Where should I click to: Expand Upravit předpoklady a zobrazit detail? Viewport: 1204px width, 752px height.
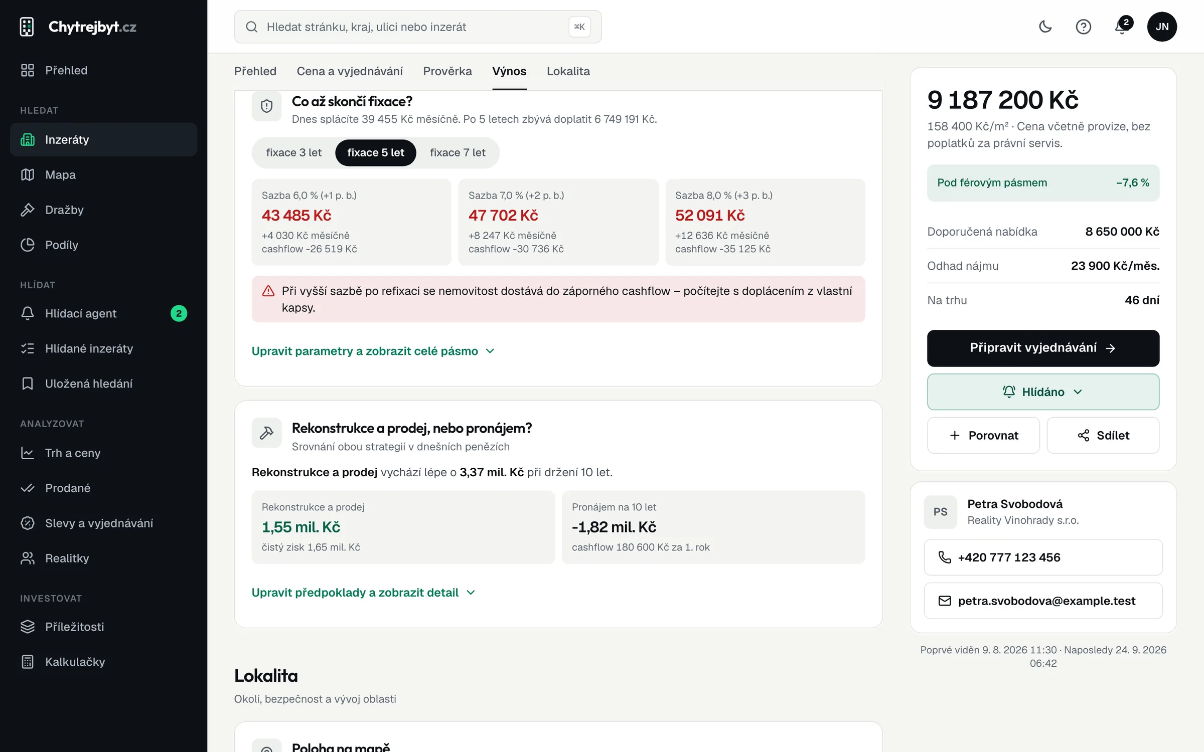click(363, 592)
